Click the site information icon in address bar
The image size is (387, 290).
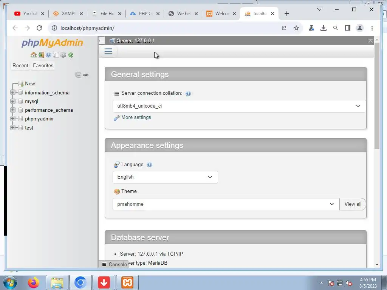[x=54, y=28]
